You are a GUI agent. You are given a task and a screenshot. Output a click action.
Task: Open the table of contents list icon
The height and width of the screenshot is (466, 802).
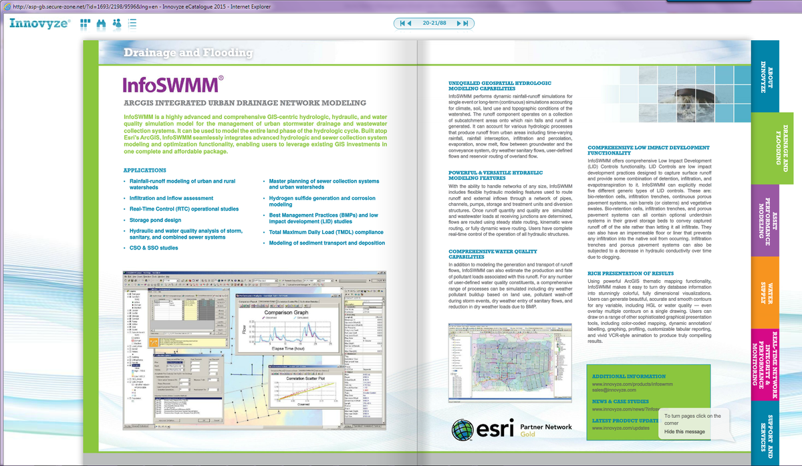132,23
